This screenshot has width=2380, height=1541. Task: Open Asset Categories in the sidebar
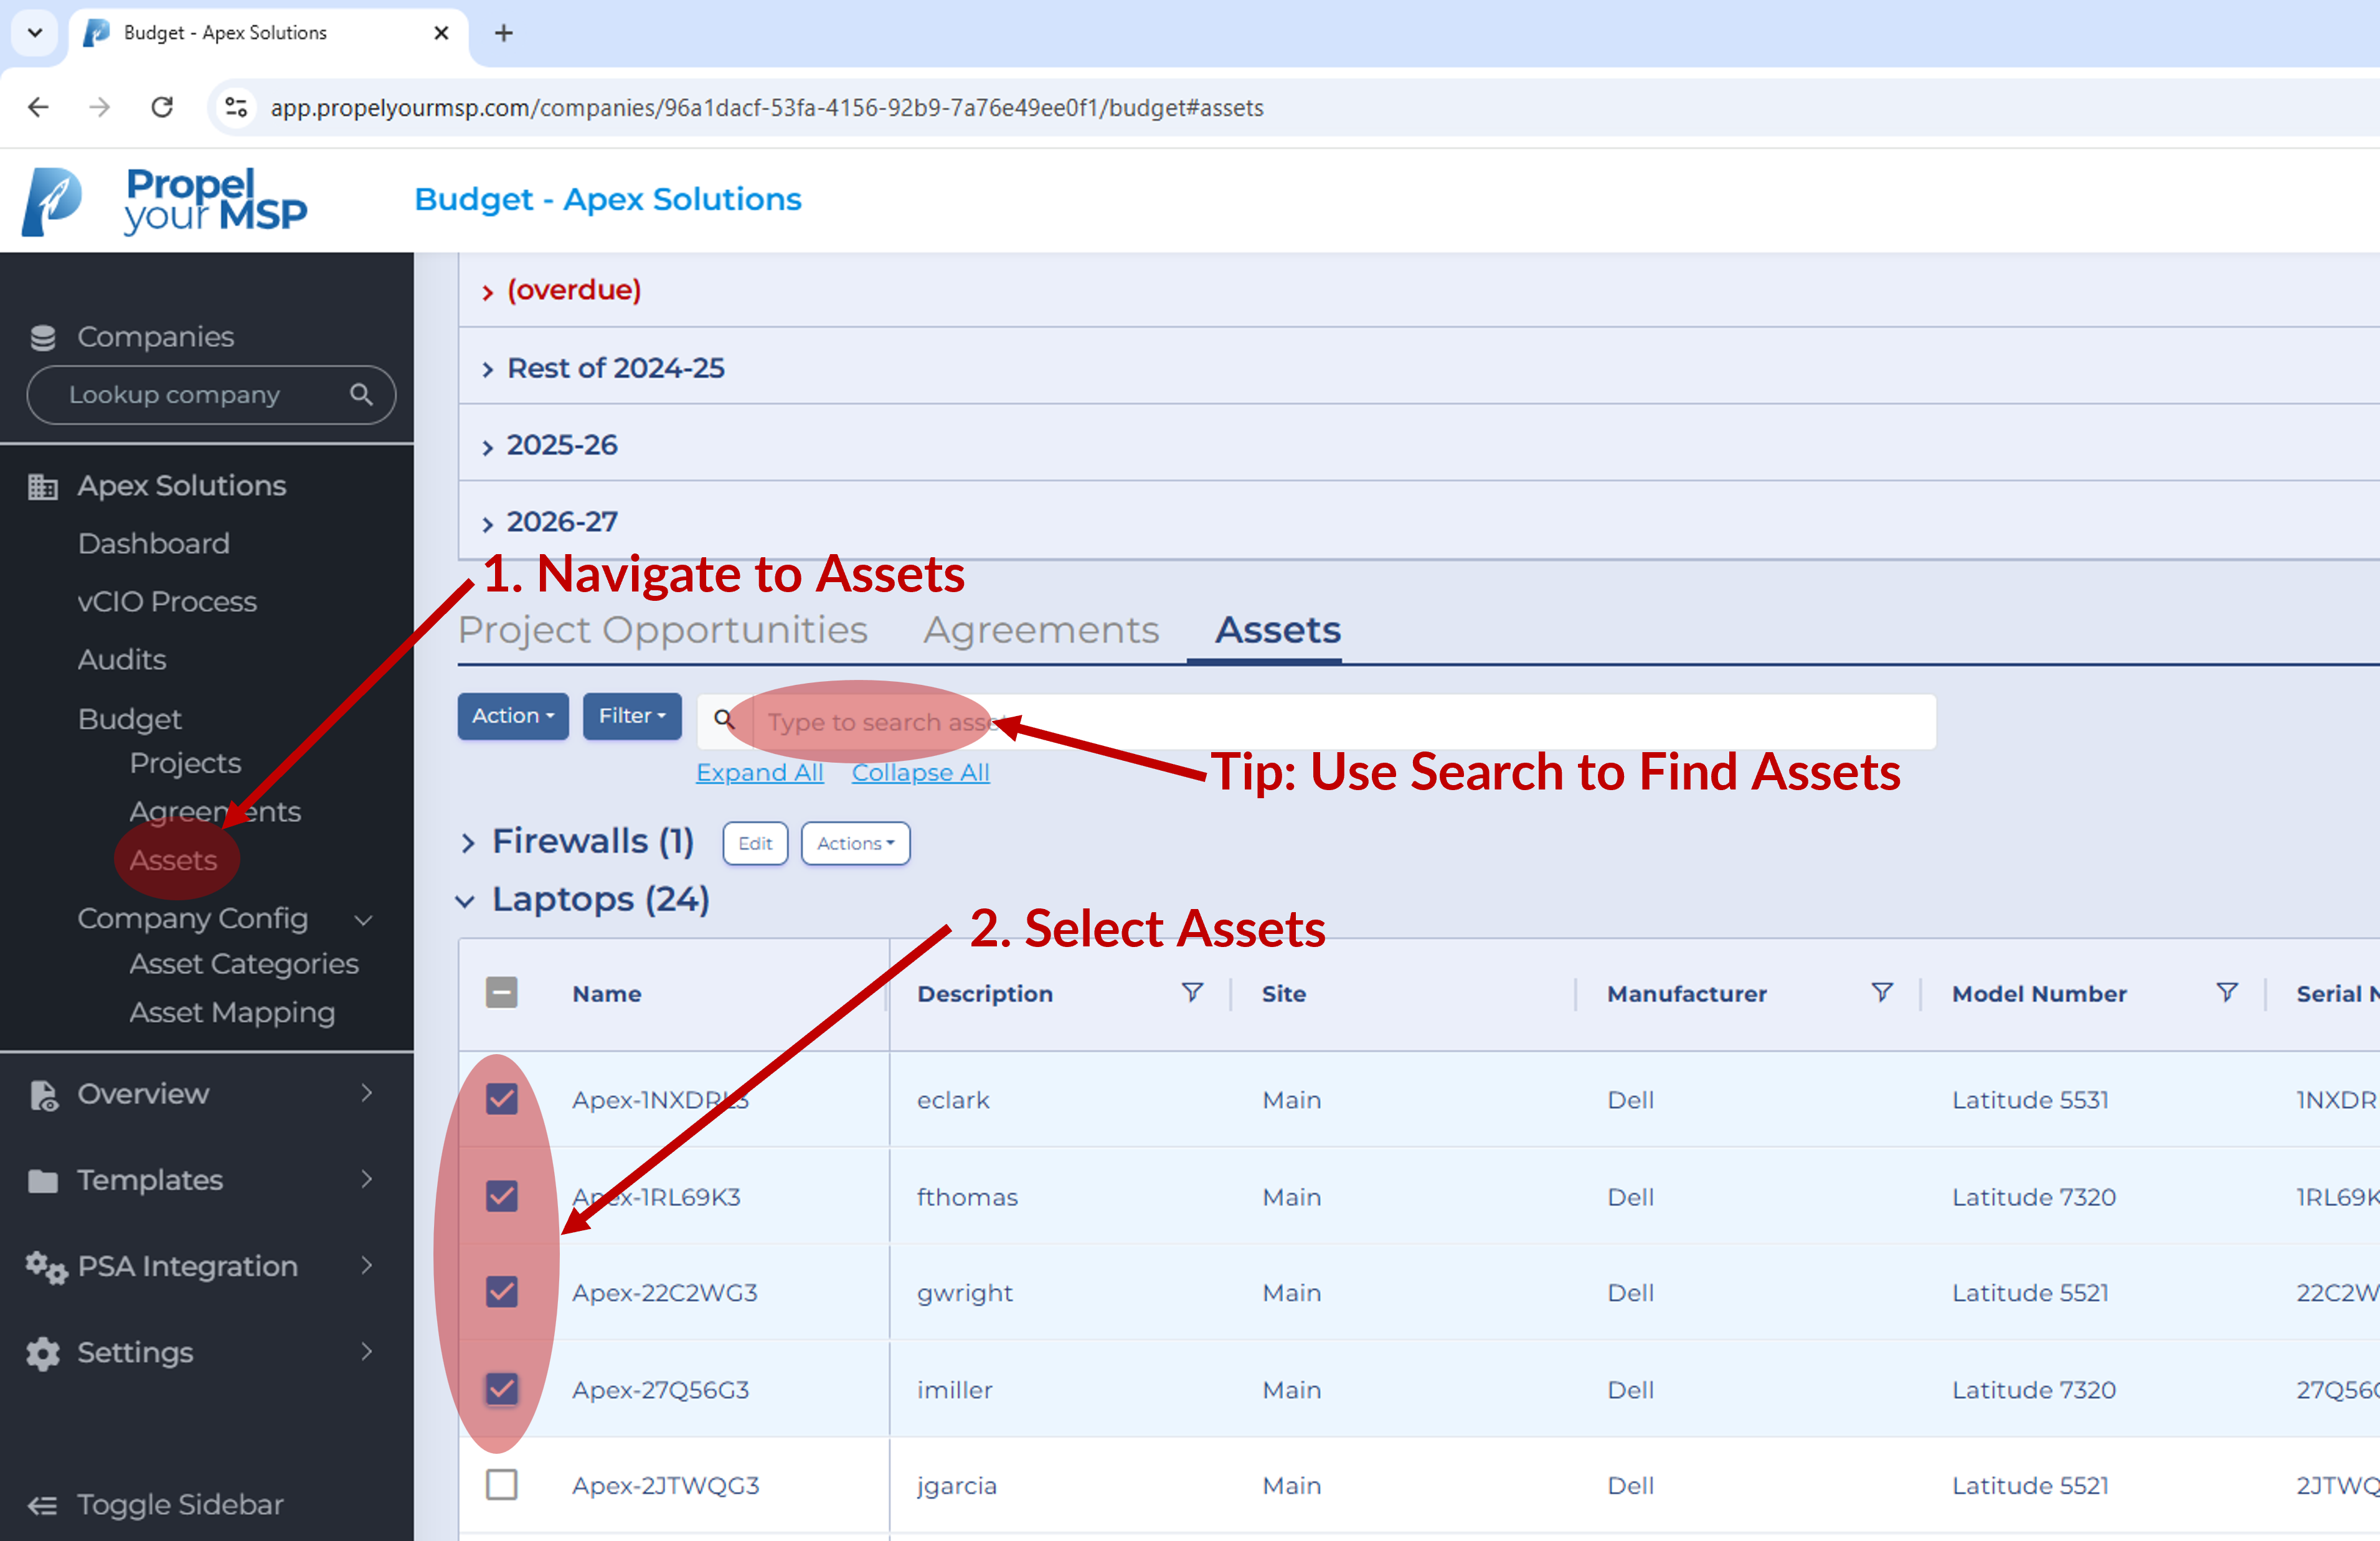click(x=244, y=964)
